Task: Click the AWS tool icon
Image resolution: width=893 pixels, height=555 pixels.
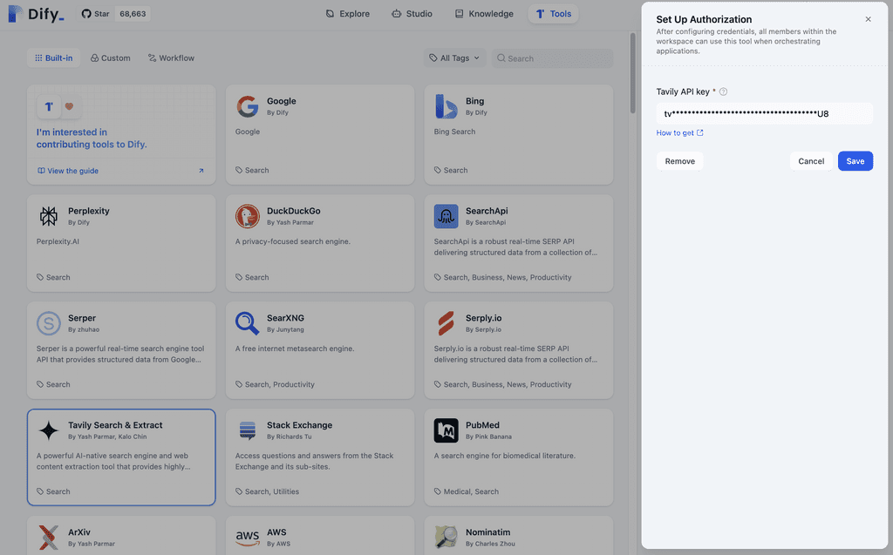Action: [x=247, y=537]
